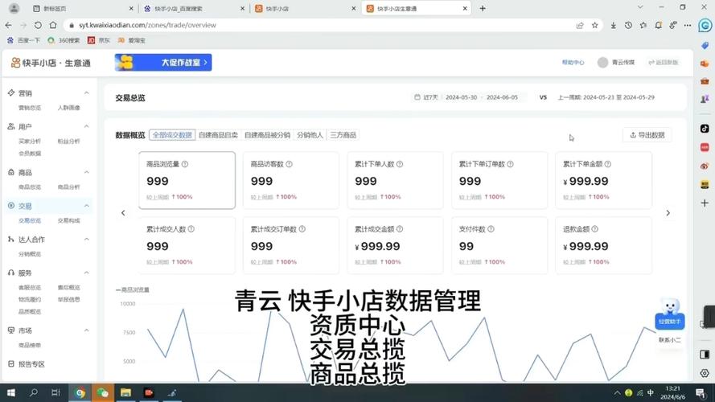Viewport: 715px width, 402px height.
Task: Open the browser history clock icon
Action: click(x=628, y=25)
